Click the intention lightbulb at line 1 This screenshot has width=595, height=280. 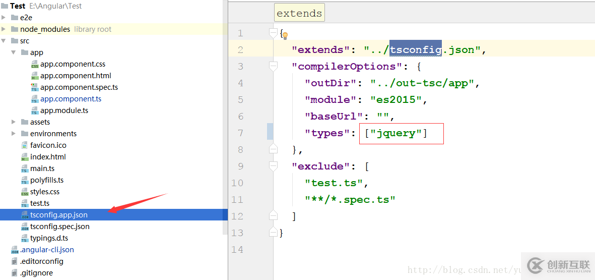[x=285, y=36]
